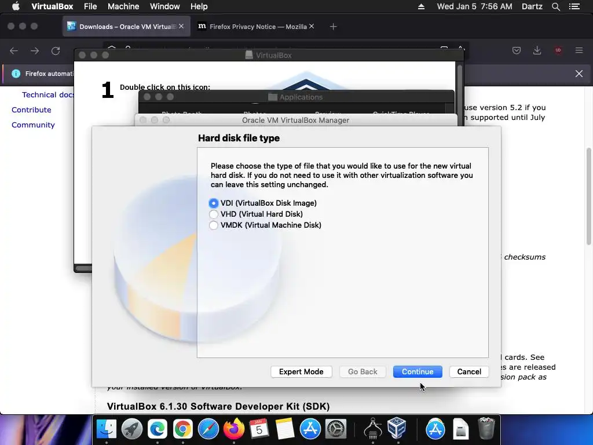Viewport: 593px width, 445px height.
Task: Open the File menu
Action: (90, 6)
